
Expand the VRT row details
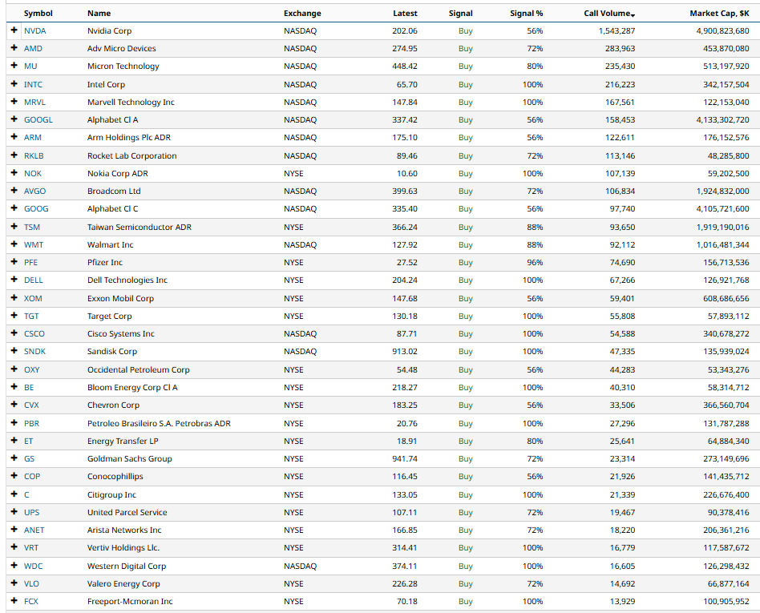click(x=14, y=547)
